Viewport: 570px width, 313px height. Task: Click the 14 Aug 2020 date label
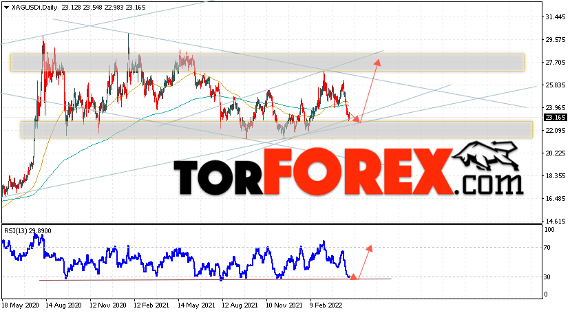(63, 305)
